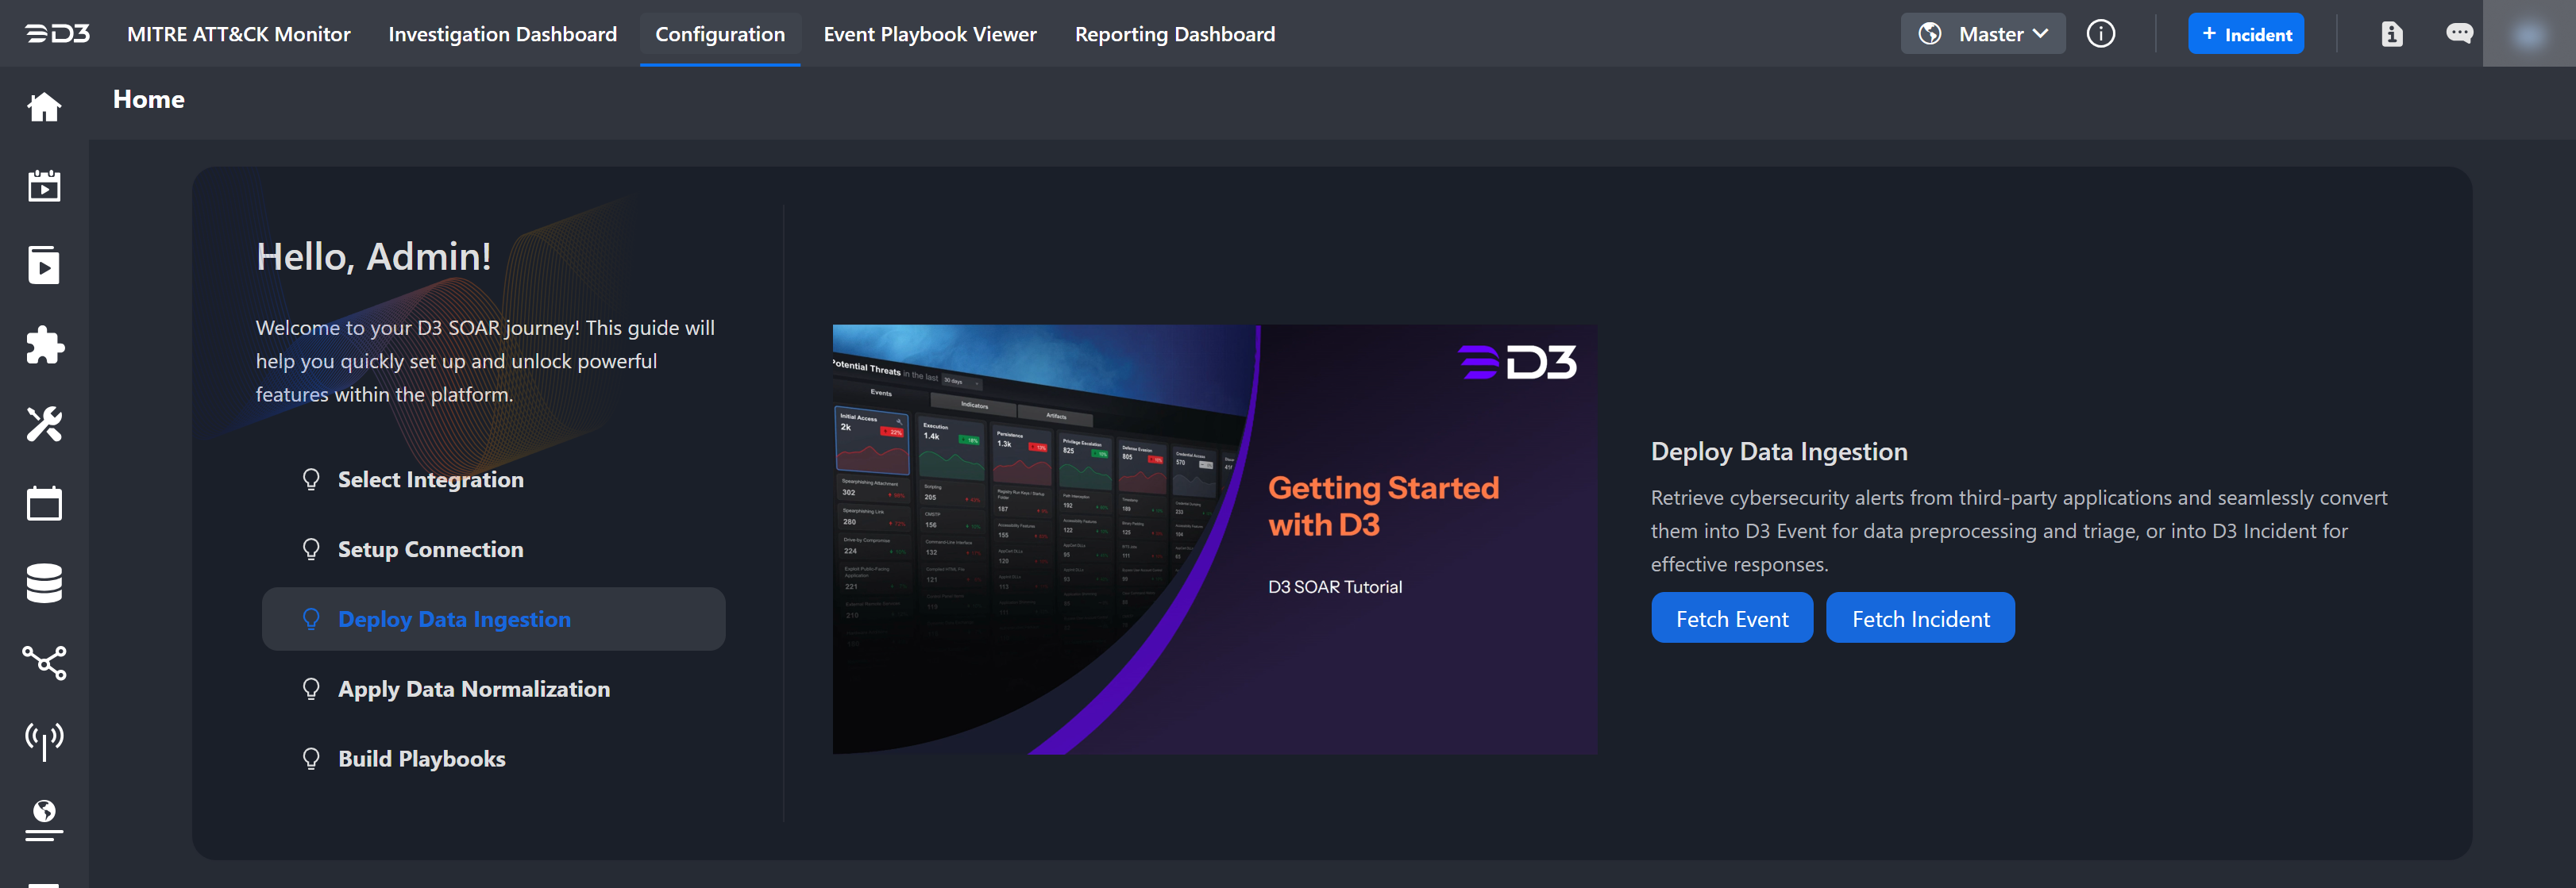
Task: Create a new Incident with plus button
Action: (x=2245, y=34)
